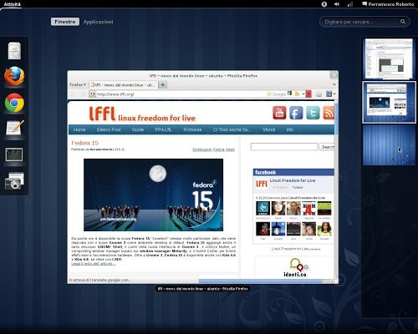Launch Google Chrome from the dash

14,103
